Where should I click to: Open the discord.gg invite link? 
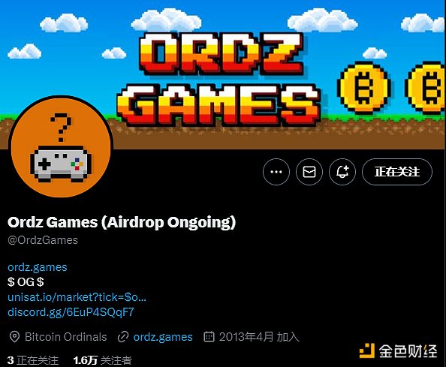coord(71,312)
